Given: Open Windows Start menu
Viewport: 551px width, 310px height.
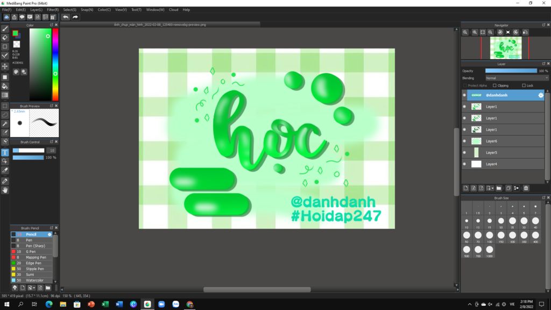Looking at the screenshot, I should coord(6,304).
